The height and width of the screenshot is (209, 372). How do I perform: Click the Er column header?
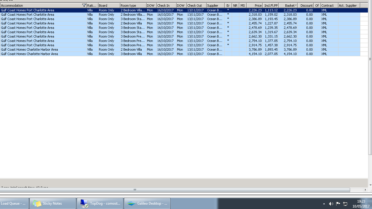pyautogui.click(x=228, y=6)
